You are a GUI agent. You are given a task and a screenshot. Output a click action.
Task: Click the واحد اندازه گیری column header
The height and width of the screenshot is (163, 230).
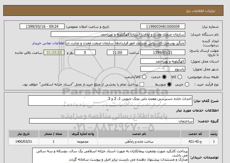click(x=83, y=134)
